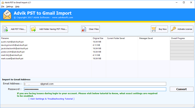Click the app icon in title bar
This screenshot has width=195, height=108.
pos(3,3)
